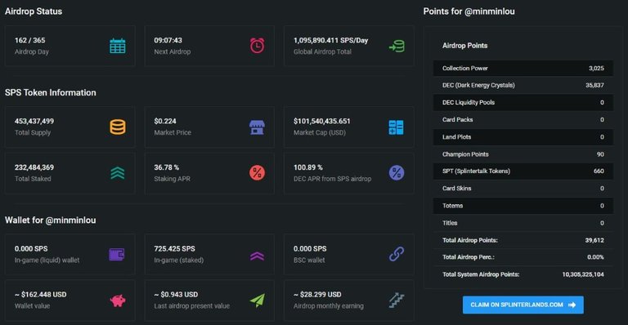The image size is (628, 325).
Task: Click Claim on Splinterlands.com button
Action: pos(523,305)
